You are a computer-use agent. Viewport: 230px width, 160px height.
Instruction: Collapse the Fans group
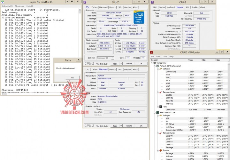tap(158, 107)
